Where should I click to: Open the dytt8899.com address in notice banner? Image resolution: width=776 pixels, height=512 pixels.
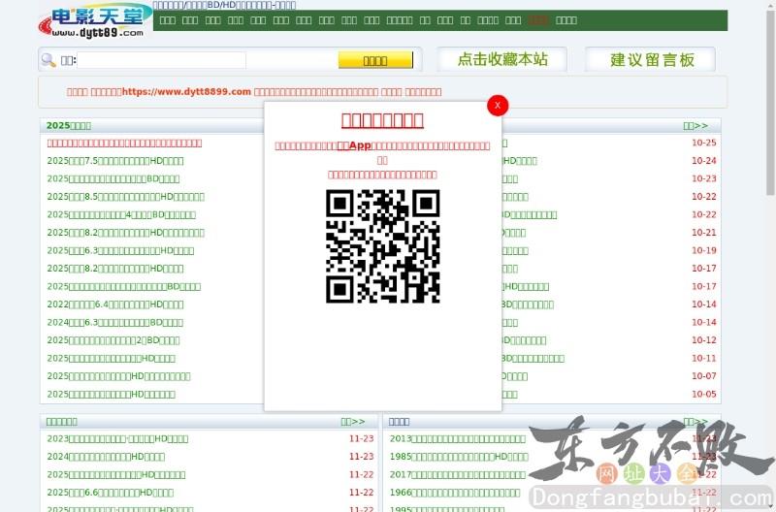pyautogui.click(x=186, y=92)
